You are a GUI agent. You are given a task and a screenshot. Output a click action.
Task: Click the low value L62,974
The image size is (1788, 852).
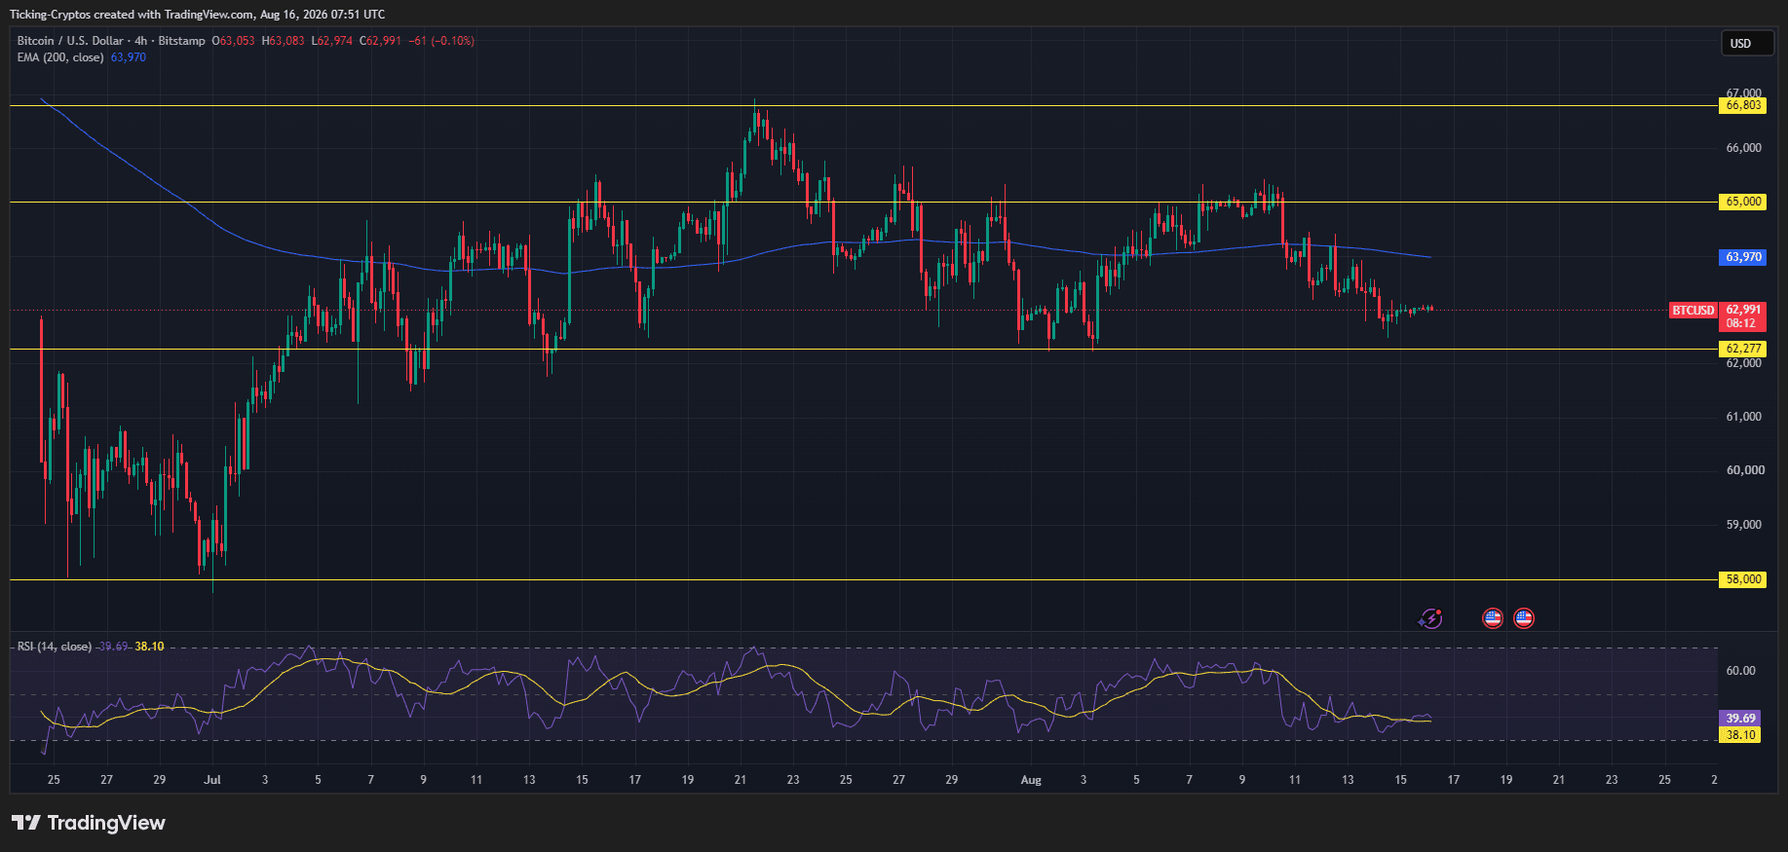pos(332,41)
